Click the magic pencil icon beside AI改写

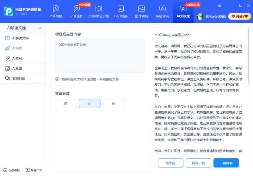coord(8,59)
